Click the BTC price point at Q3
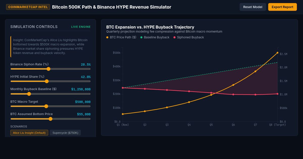303x159 pixels. [x=167, y=108]
